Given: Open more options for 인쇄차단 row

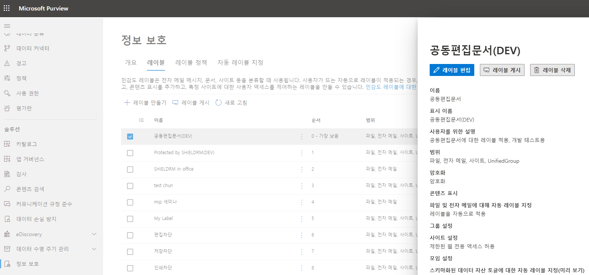Looking at the screenshot, I should click(302, 268).
